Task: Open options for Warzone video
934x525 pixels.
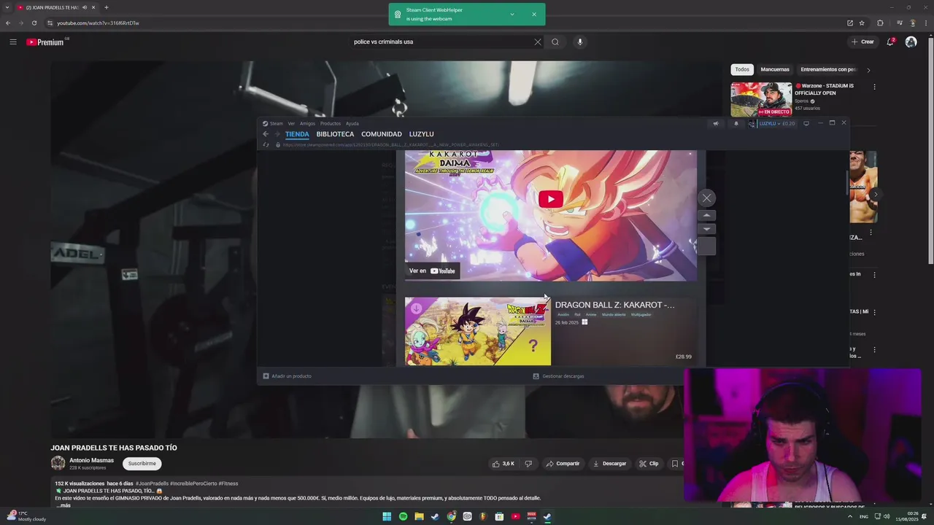Action: [x=874, y=87]
